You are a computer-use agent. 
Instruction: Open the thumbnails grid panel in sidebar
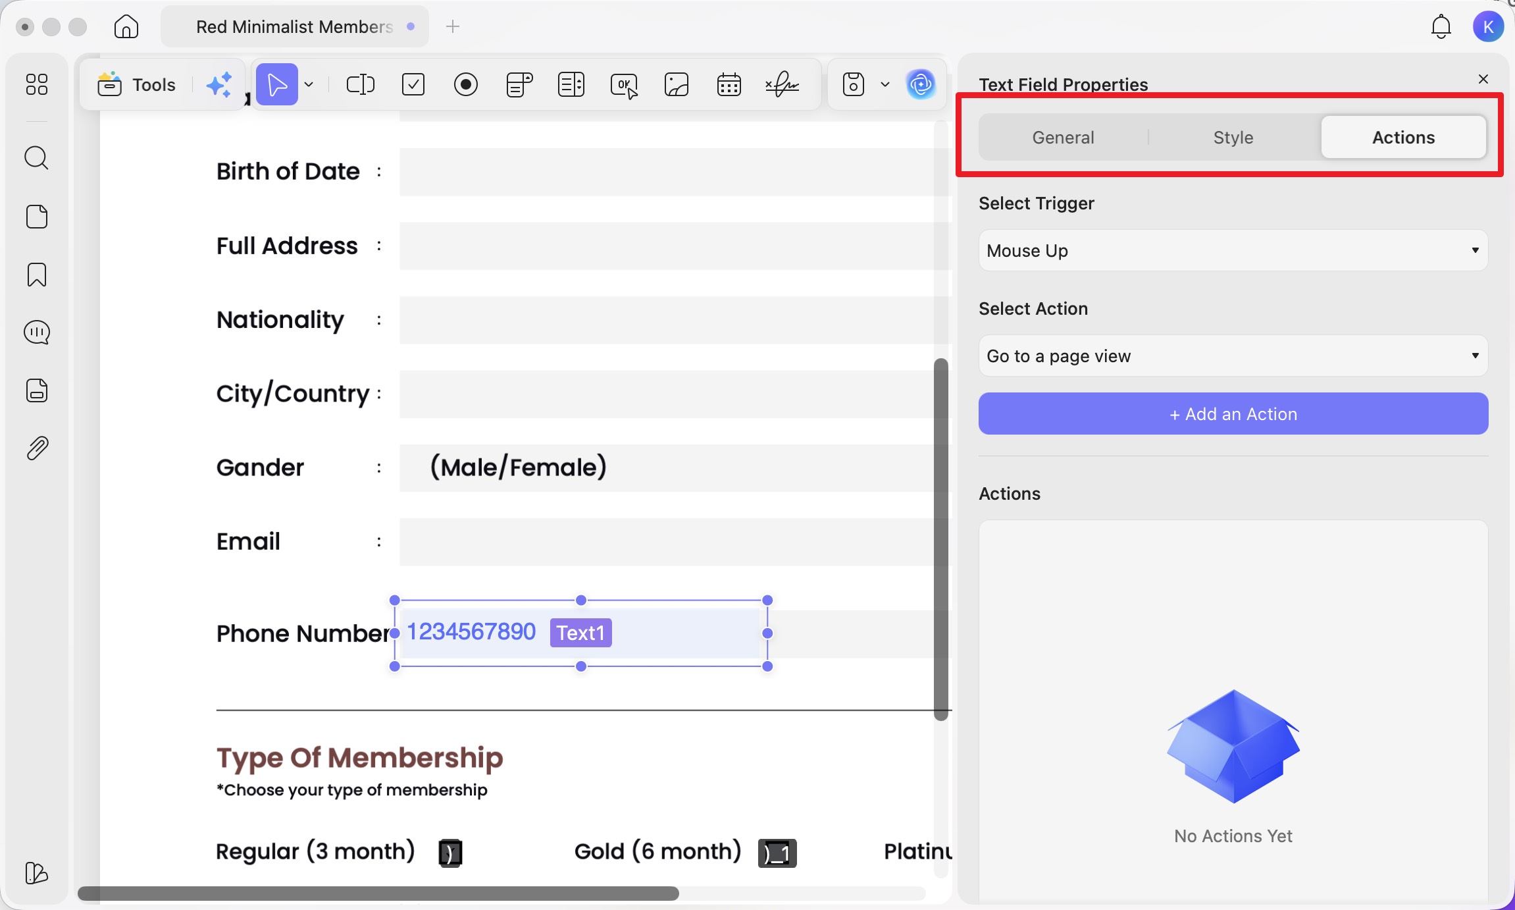coord(37,84)
